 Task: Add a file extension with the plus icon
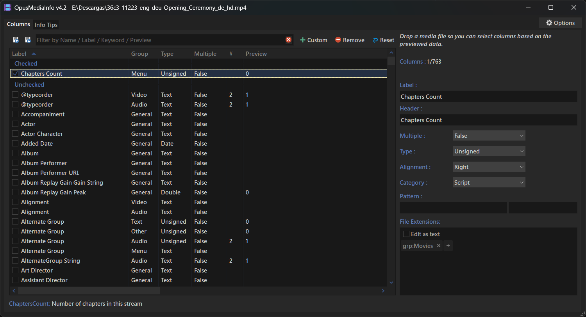point(448,246)
